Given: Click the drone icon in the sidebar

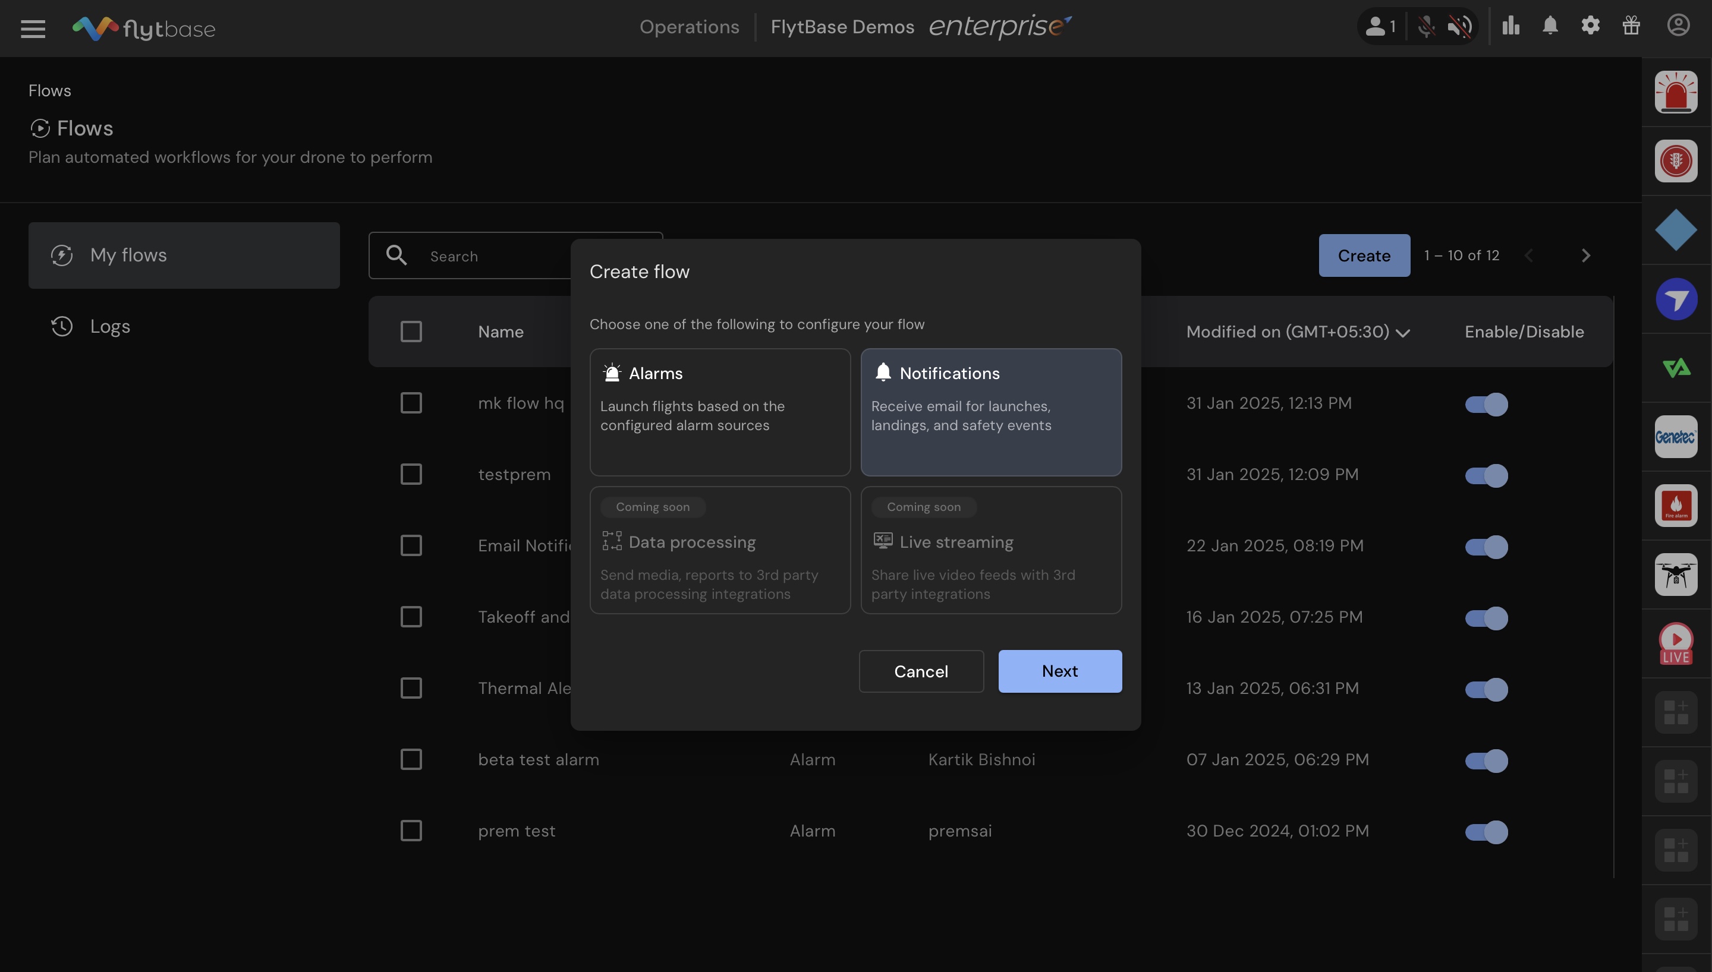Looking at the screenshot, I should pyautogui.click(x=1675, y=574).
